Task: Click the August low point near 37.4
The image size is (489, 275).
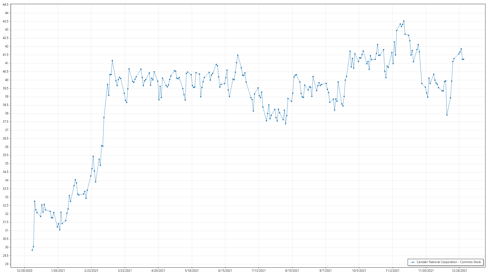Action: [286, 124]
